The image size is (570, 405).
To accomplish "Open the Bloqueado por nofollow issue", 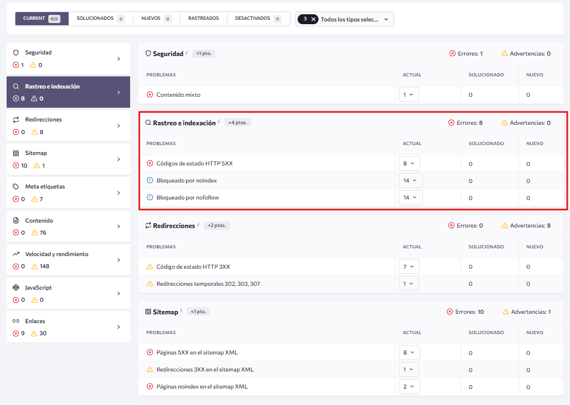I will (187, 198).
